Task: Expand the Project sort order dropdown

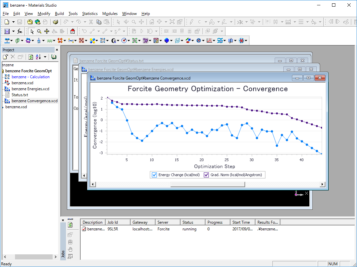Action: click(x=45, y=57)
